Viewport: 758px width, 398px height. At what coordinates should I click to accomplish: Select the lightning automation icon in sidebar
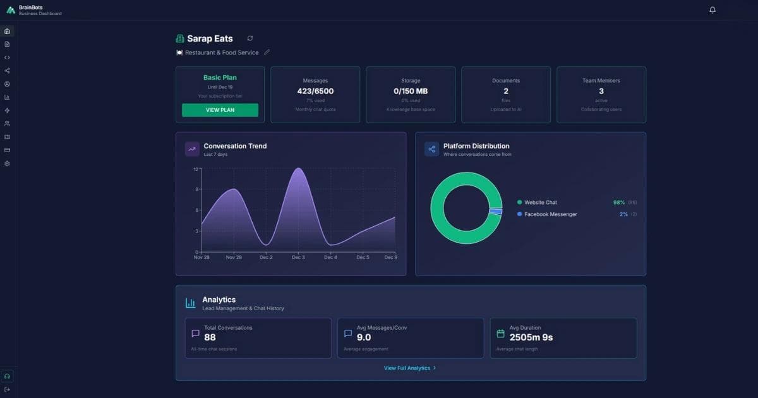click(6, 111)
